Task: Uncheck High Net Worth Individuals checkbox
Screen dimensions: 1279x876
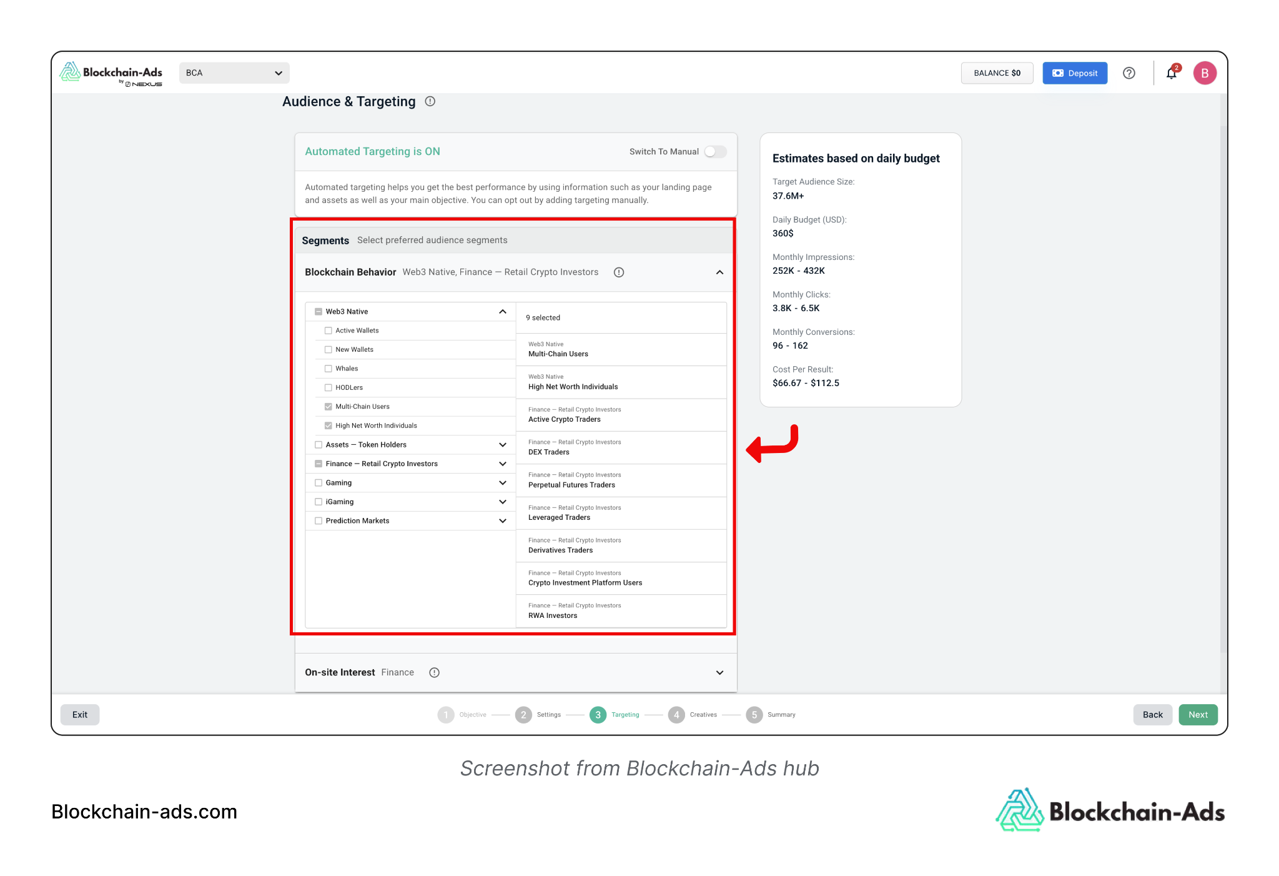Action: click(328, 426)
